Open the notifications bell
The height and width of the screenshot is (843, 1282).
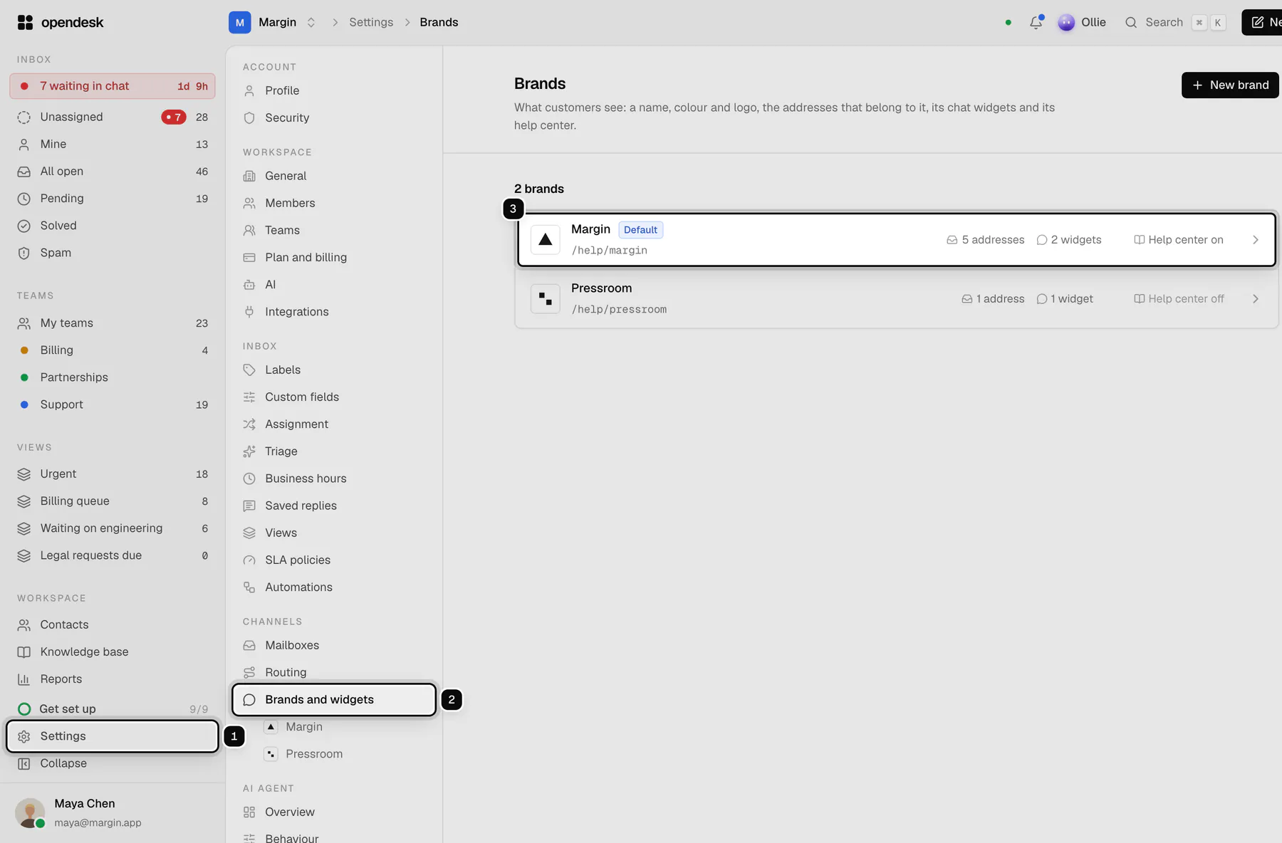pyautogui.click(x=1036, y=22)
